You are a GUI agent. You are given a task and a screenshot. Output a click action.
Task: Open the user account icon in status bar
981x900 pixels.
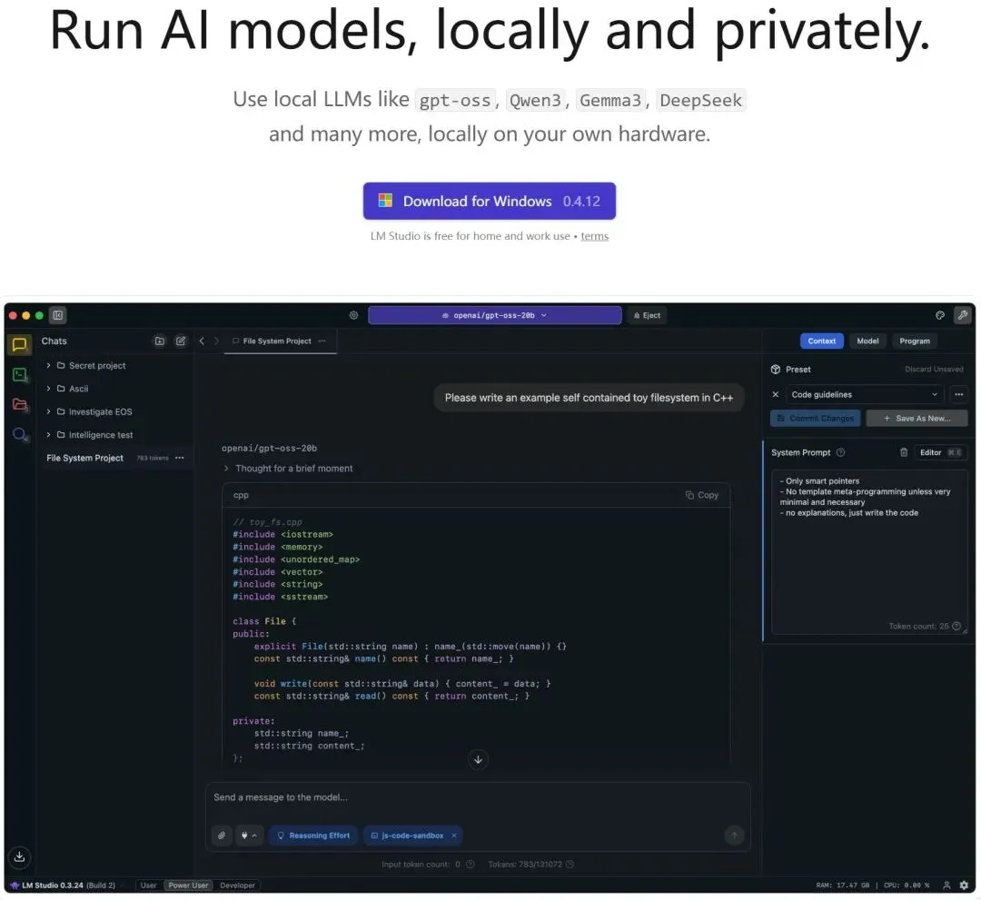[946, 885]
